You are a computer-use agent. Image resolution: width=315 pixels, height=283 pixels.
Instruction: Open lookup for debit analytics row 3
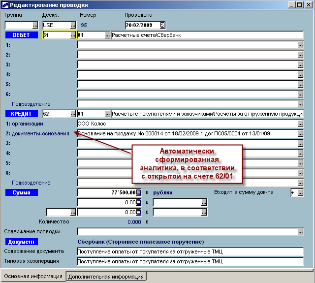pos(300,64)
